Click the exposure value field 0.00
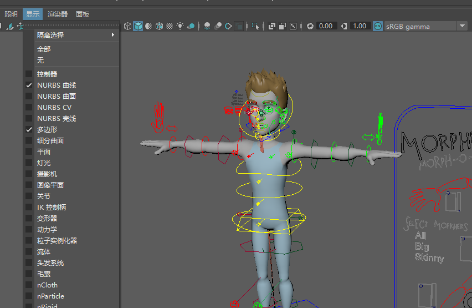 326,26
